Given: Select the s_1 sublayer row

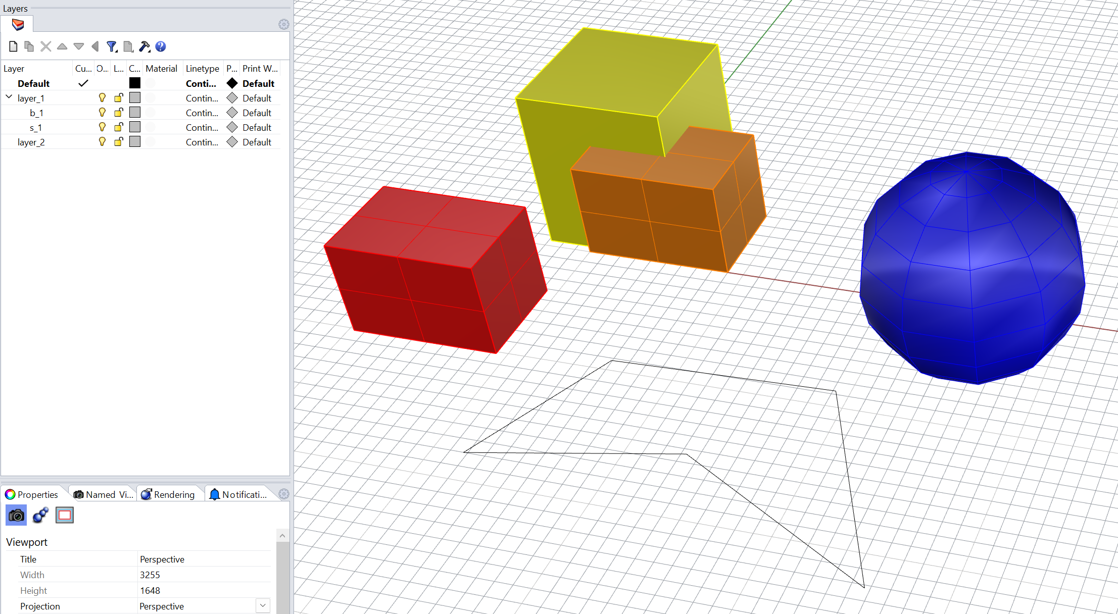Looking at the screenshot, I should point(141,127).
